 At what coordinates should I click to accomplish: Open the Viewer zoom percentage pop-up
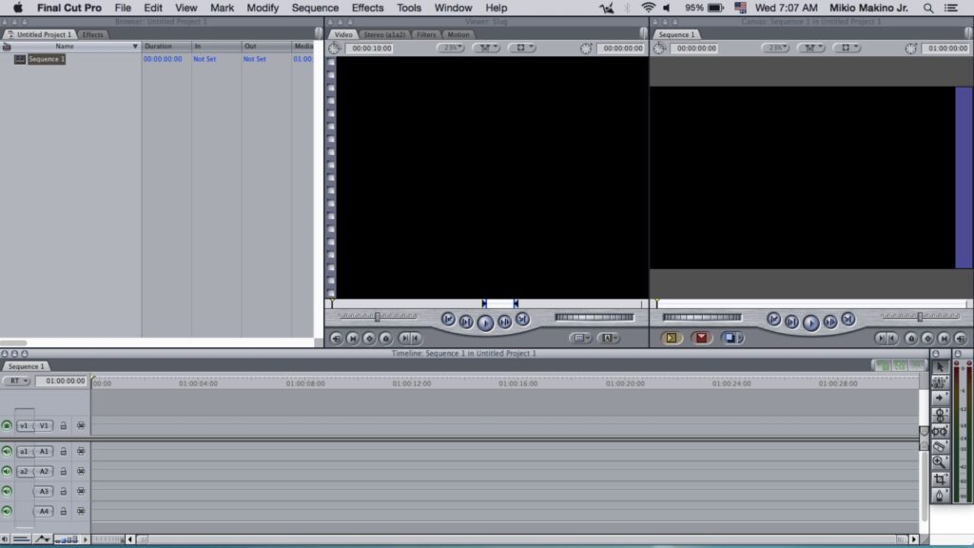coord(450,48)
